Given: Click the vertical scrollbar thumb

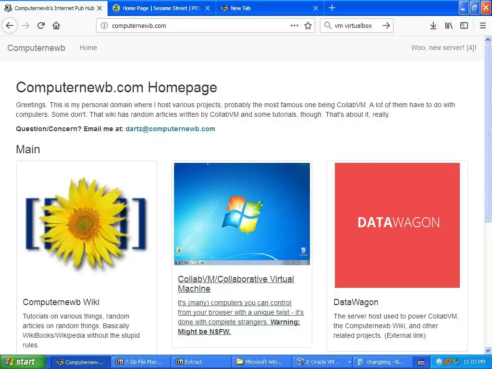Looking at the screenshot, I should (x=488, y=133).
